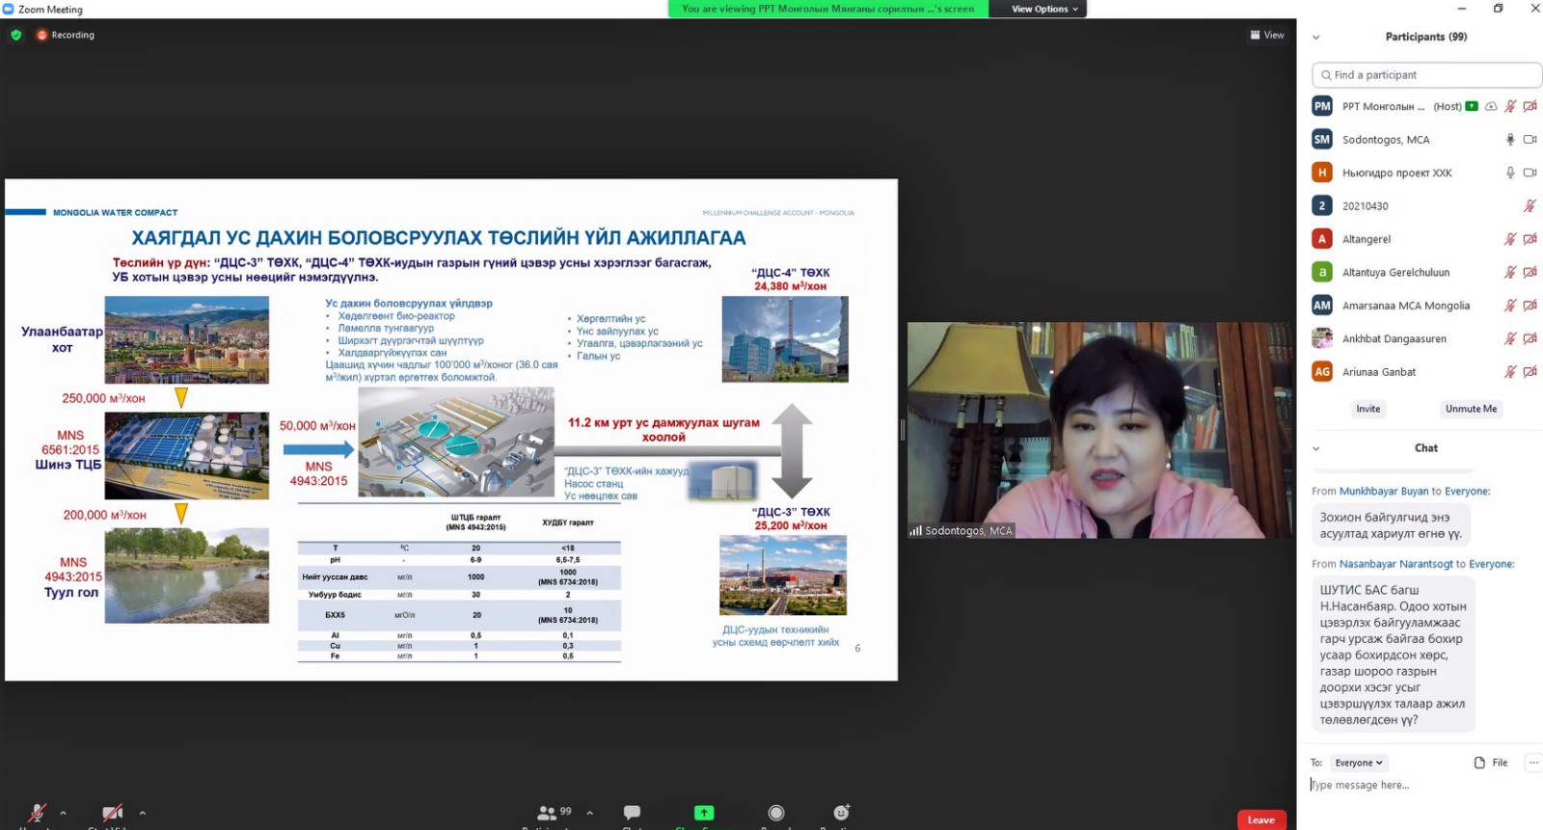The image size is (1543, 830).
Task: Collapse the Chat panel chevron
Action: point(1316,448)
